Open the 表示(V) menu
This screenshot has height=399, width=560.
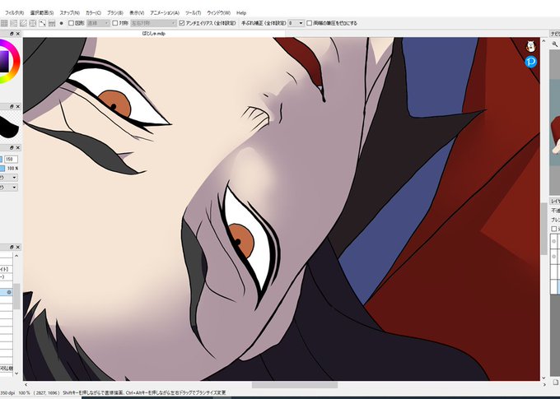point(137,13)
